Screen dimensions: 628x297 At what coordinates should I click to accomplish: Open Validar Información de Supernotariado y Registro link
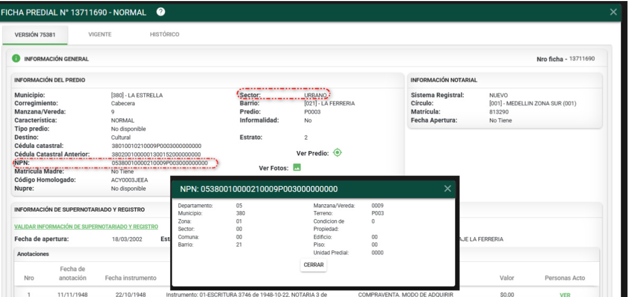(x=86, y=227)
